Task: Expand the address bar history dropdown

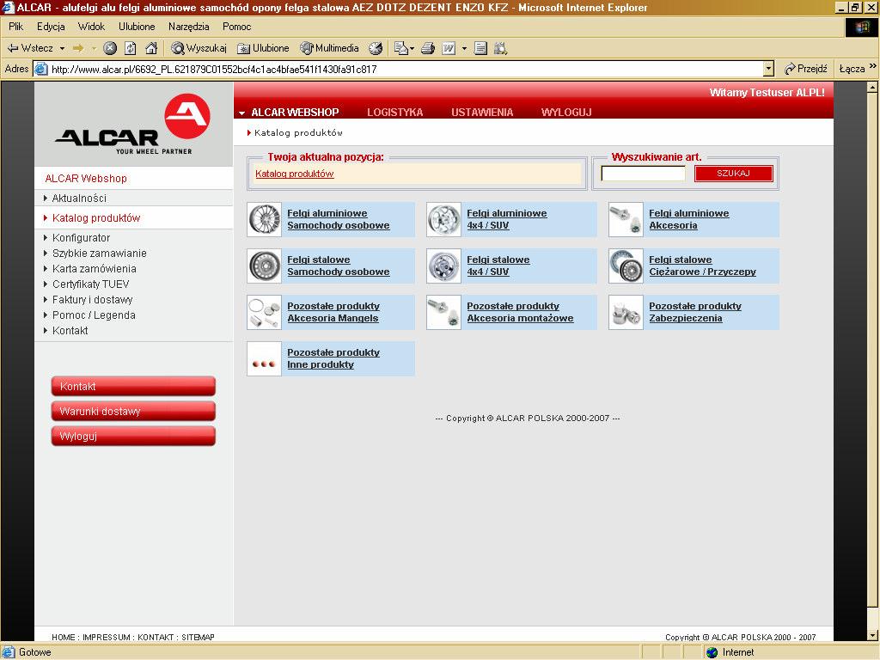Action: [769, 69]
